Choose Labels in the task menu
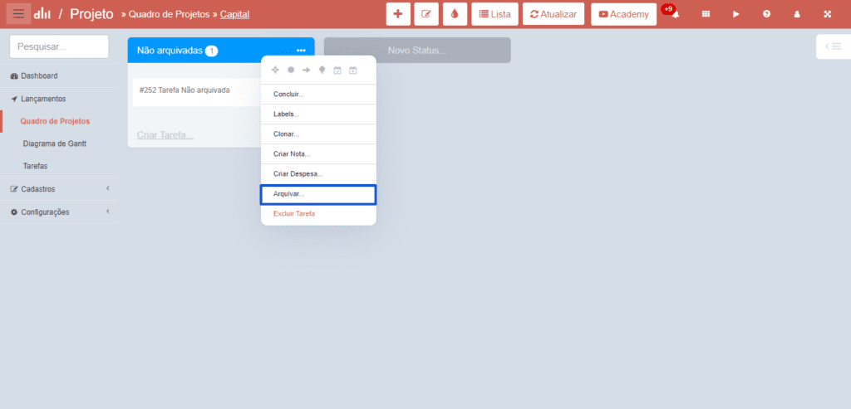Screen dimensions: 851x409 click(x=318, y=114)
